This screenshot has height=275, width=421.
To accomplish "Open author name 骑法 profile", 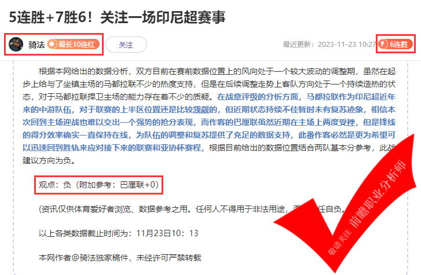I will coord(36,45).
